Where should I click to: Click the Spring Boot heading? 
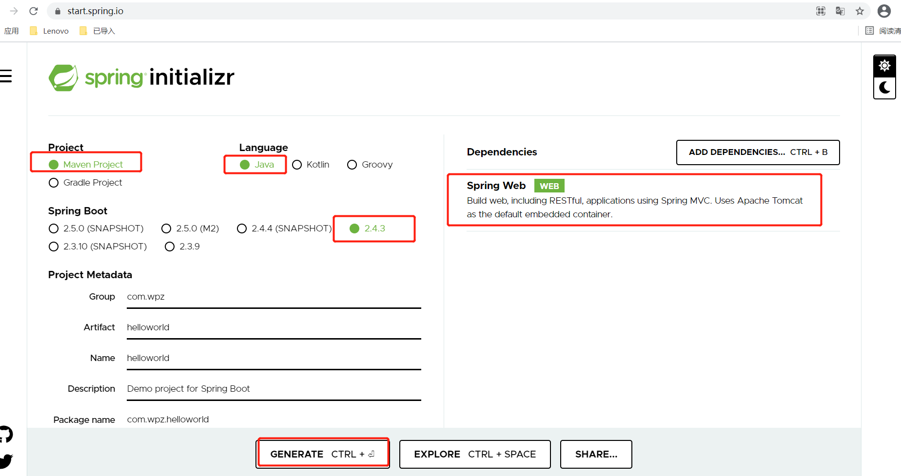pyautogui.click(x=78, y=211)
